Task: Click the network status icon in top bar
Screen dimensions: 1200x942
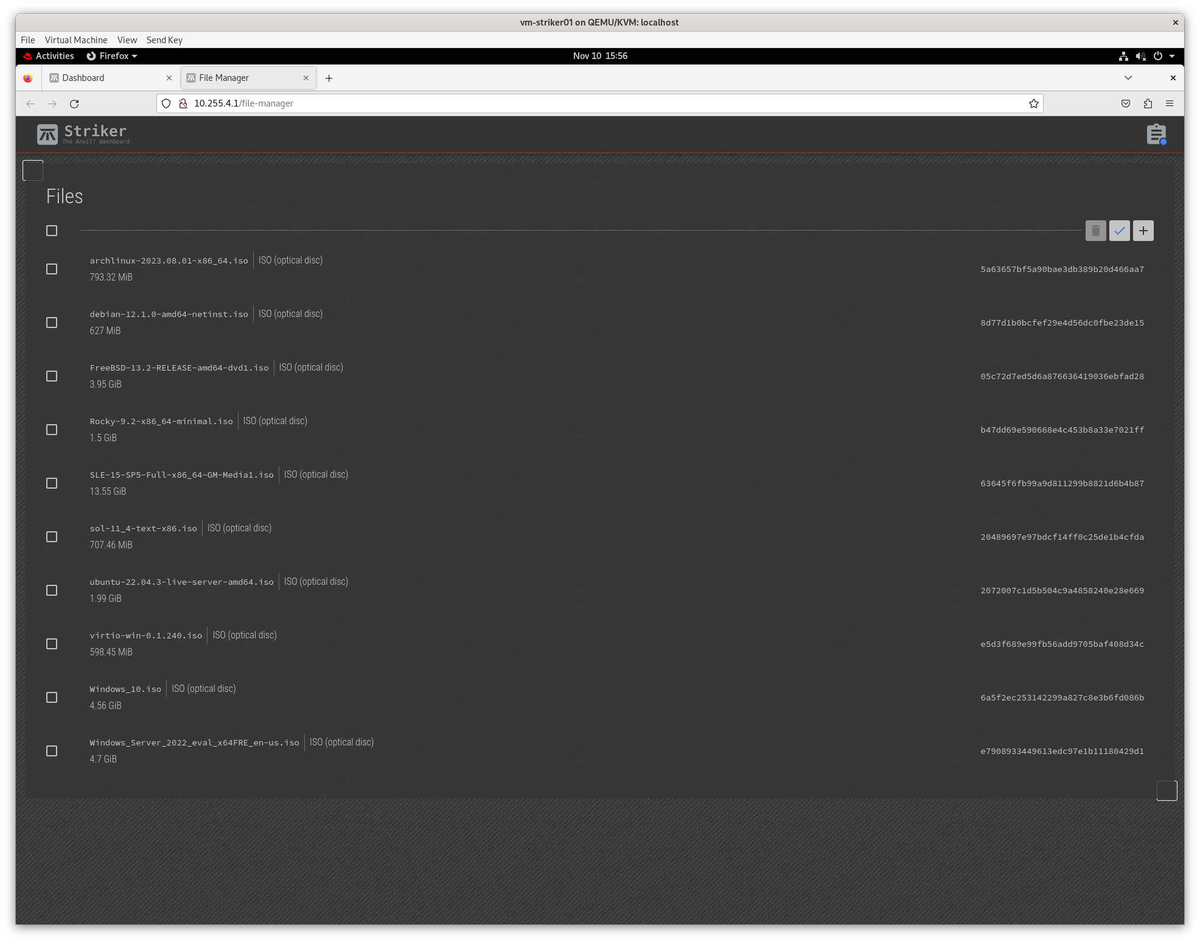Action: 1123,56
